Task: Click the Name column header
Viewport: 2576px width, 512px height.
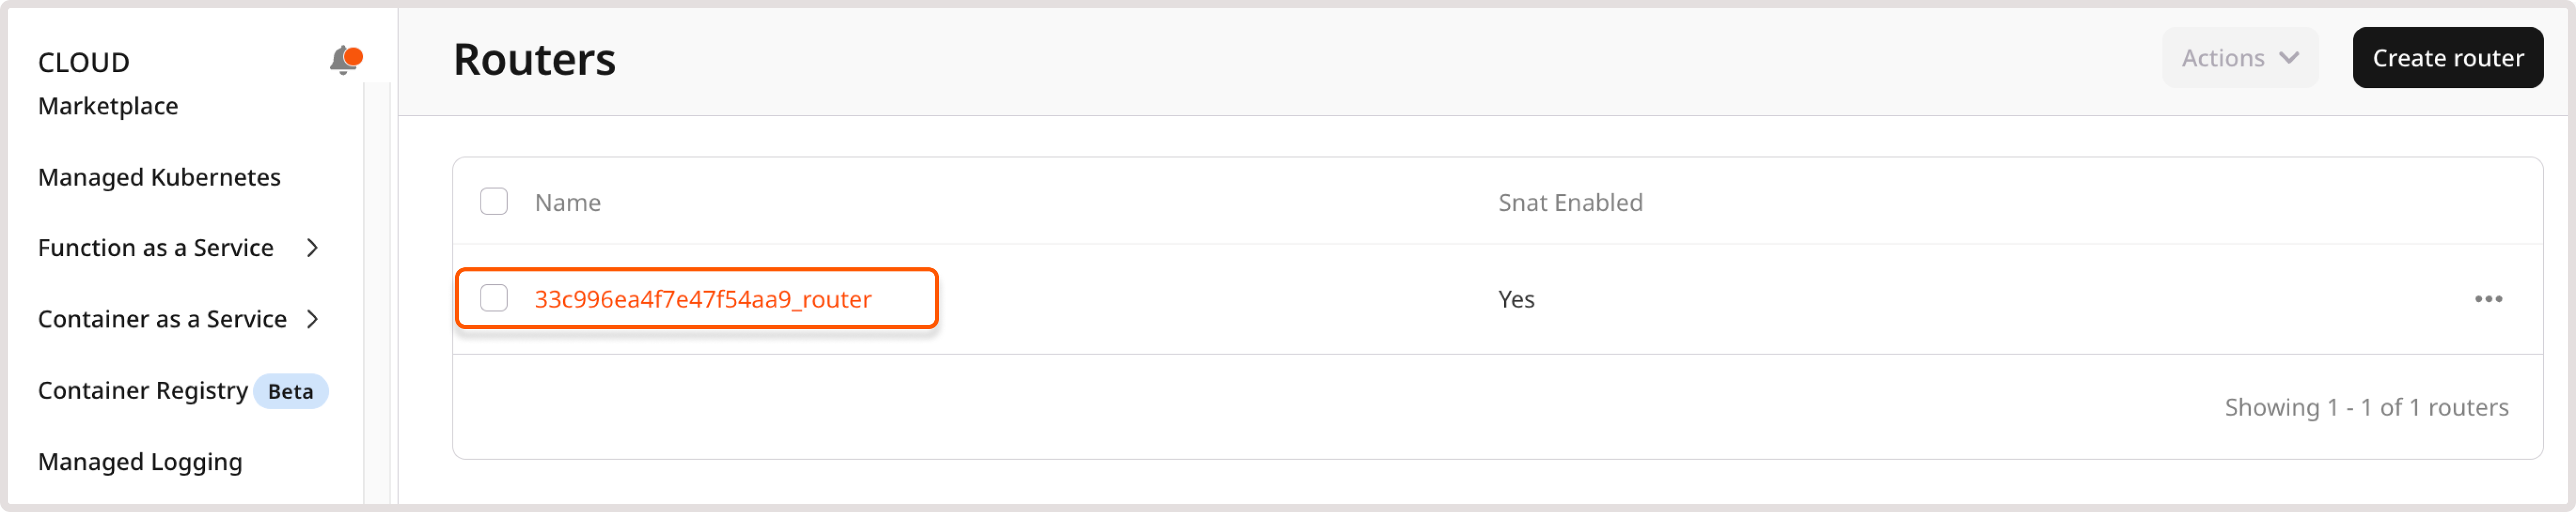Action: pos(567,203)
